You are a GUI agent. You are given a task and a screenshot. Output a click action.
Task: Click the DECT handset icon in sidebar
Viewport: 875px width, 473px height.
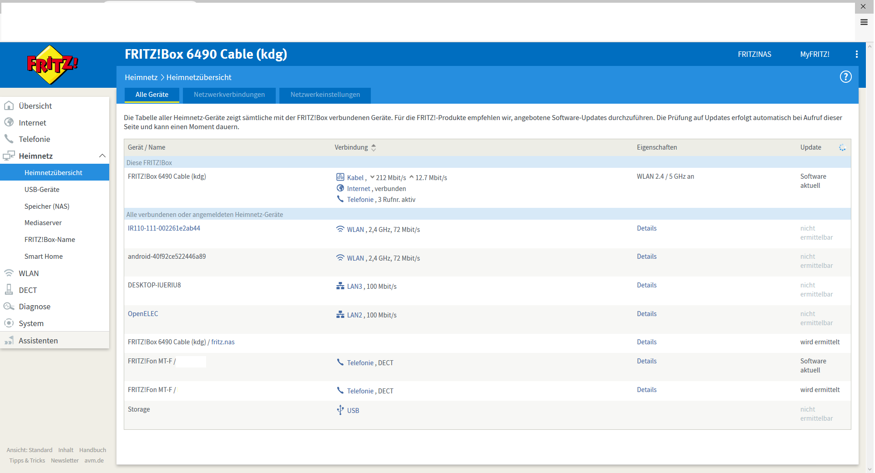click(9, 290)
